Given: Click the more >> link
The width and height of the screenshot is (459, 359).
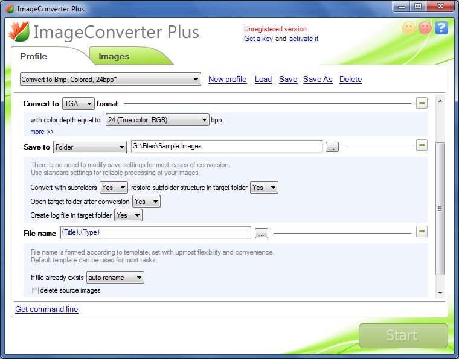Looking at the screenshot, I should [x=42, y=132].
